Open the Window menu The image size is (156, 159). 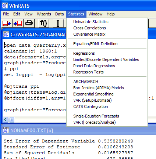click(95, 14)
